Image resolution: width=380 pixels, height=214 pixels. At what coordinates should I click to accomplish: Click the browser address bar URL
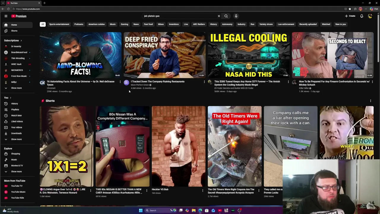28,9
